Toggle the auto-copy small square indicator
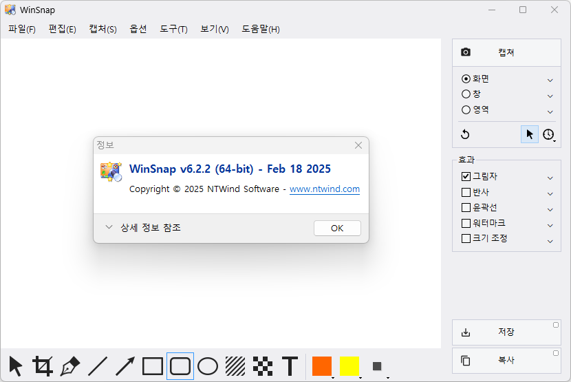Screen dimensions: 571x382 tap(556, 353)
